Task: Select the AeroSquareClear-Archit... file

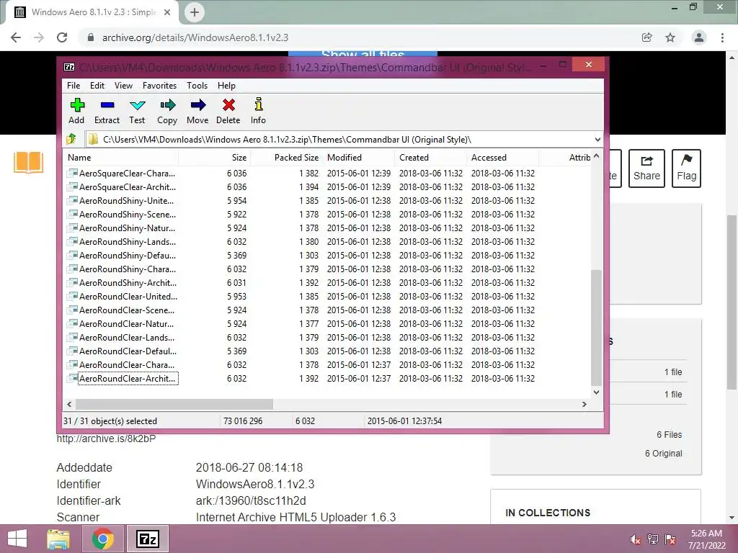Action: 128,186
